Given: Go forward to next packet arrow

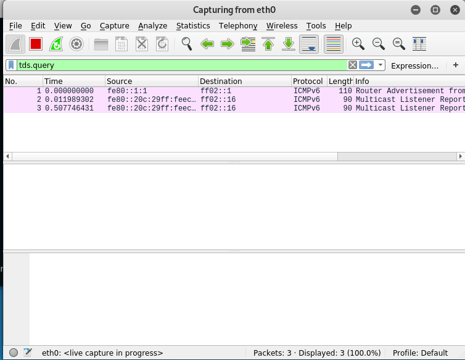Looking at the screenshot, I should (x=228, y=44).
